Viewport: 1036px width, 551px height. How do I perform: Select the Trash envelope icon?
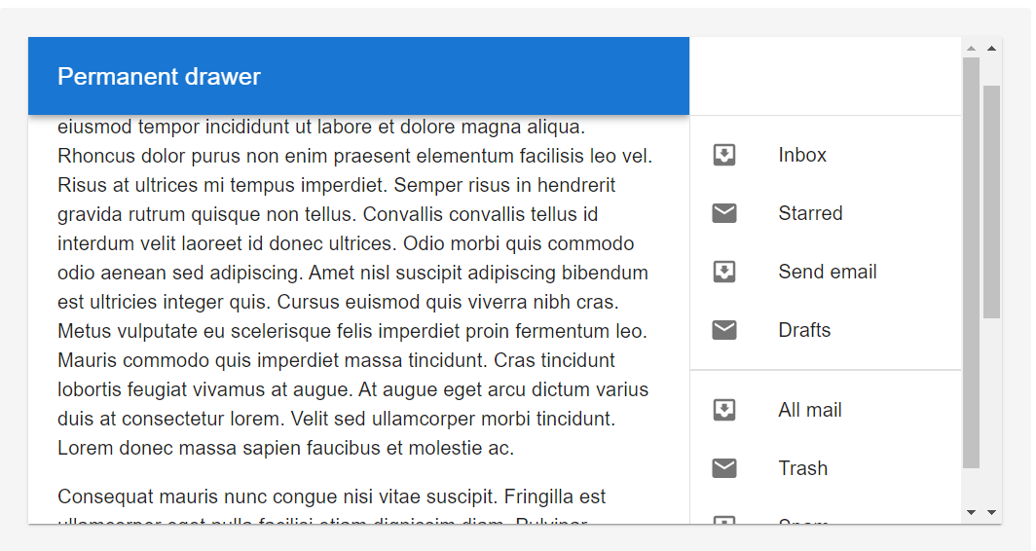[724, 467]
